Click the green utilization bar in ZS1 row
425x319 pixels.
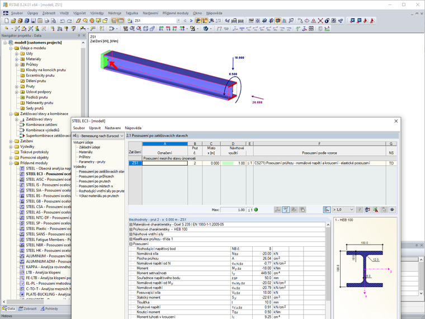tap(228, 163)
